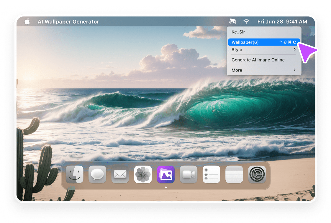The image size is (331, 223).
Task: Open Mail from the Dock
Action: (x=120, y=174)
